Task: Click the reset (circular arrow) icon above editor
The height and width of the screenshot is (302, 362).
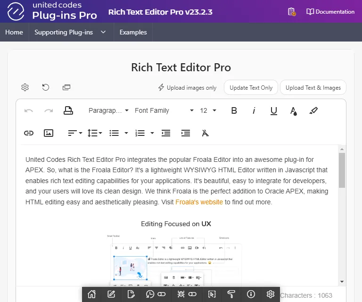Action: coord(46,87)
